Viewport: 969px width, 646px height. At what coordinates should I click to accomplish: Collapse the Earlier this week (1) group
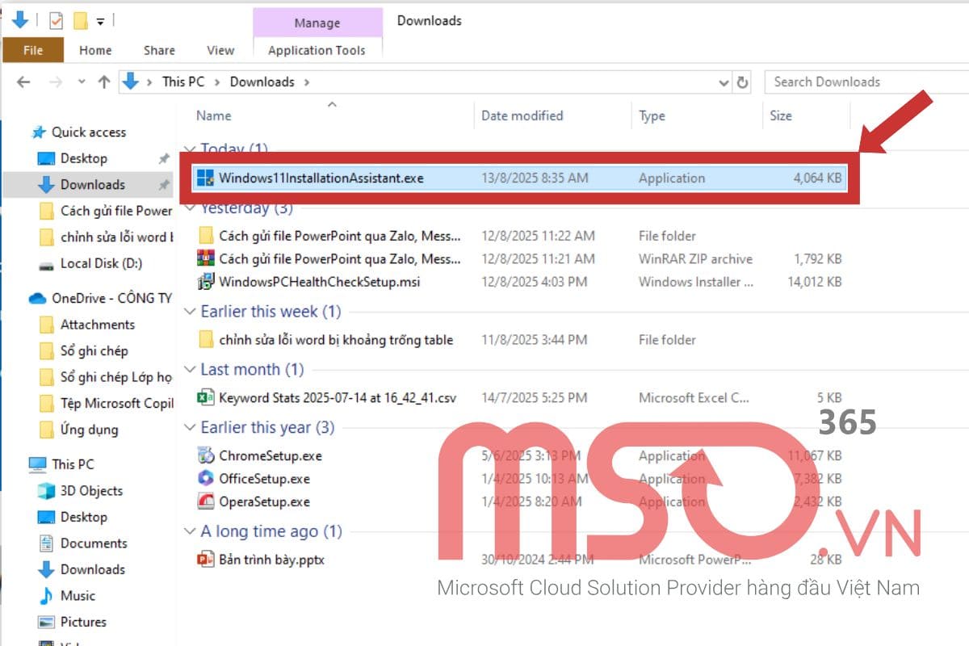click(x=190, y=312)
